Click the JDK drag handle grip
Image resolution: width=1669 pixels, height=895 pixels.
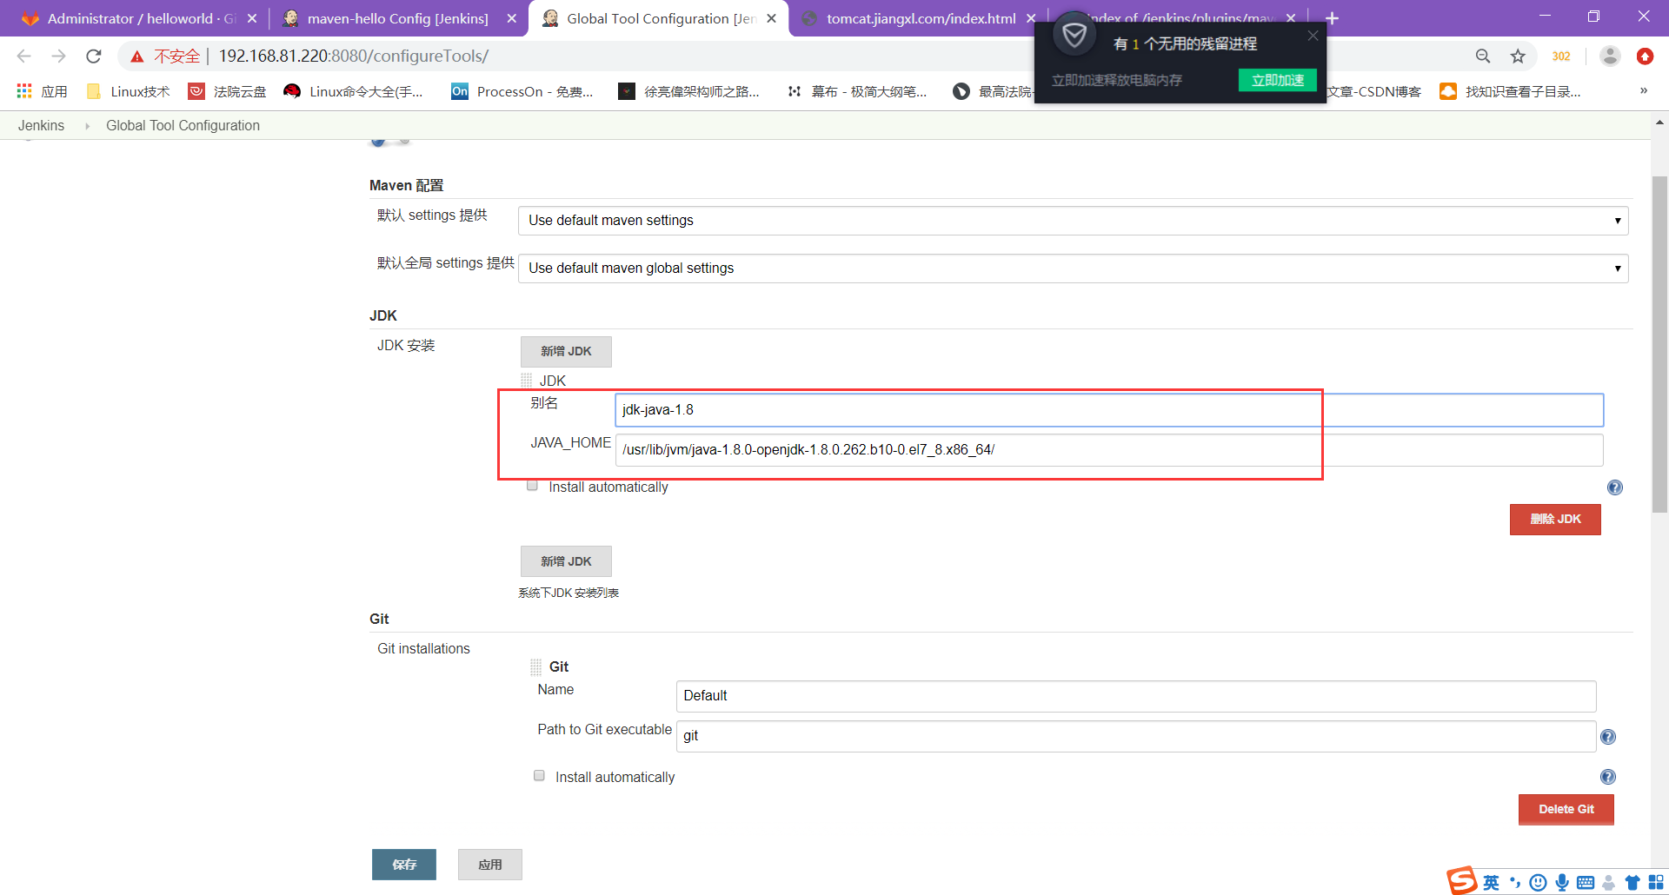[x=526, y=381]
